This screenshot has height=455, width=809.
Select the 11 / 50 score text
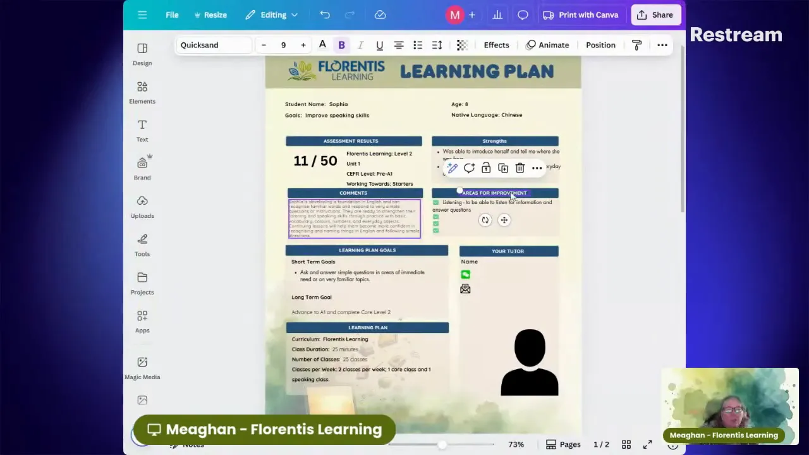pos(315,161)
